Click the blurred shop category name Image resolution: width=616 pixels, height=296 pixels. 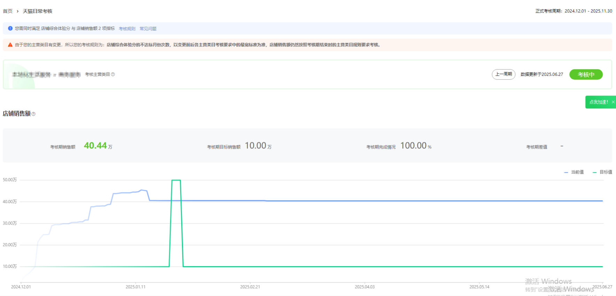[x=46, y=75]
